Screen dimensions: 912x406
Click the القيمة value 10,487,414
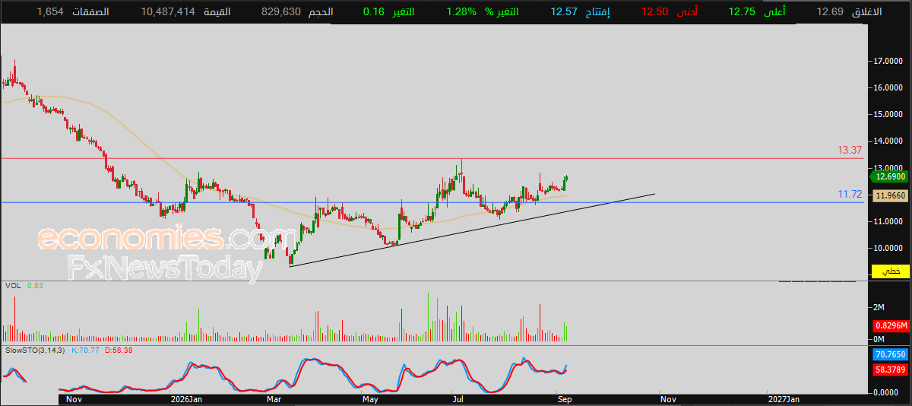[168, 11]
